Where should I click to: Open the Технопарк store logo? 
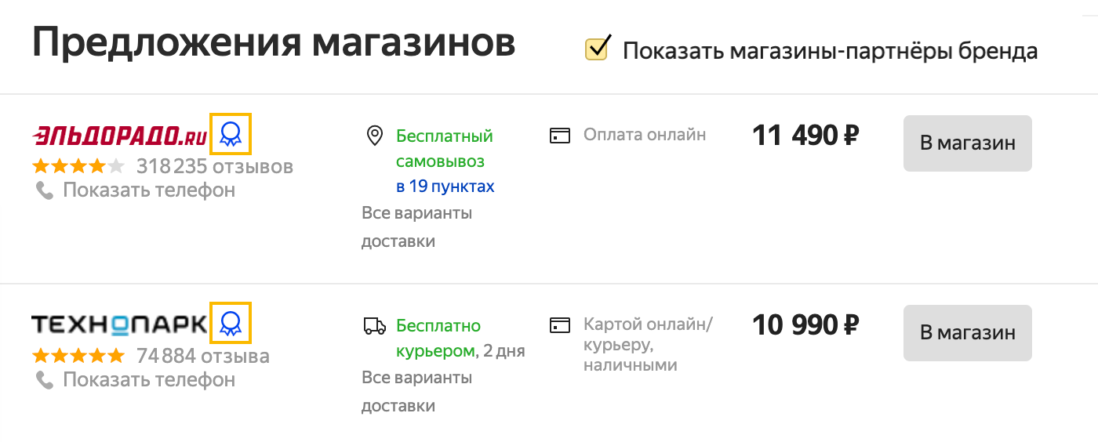pos(119,324)
